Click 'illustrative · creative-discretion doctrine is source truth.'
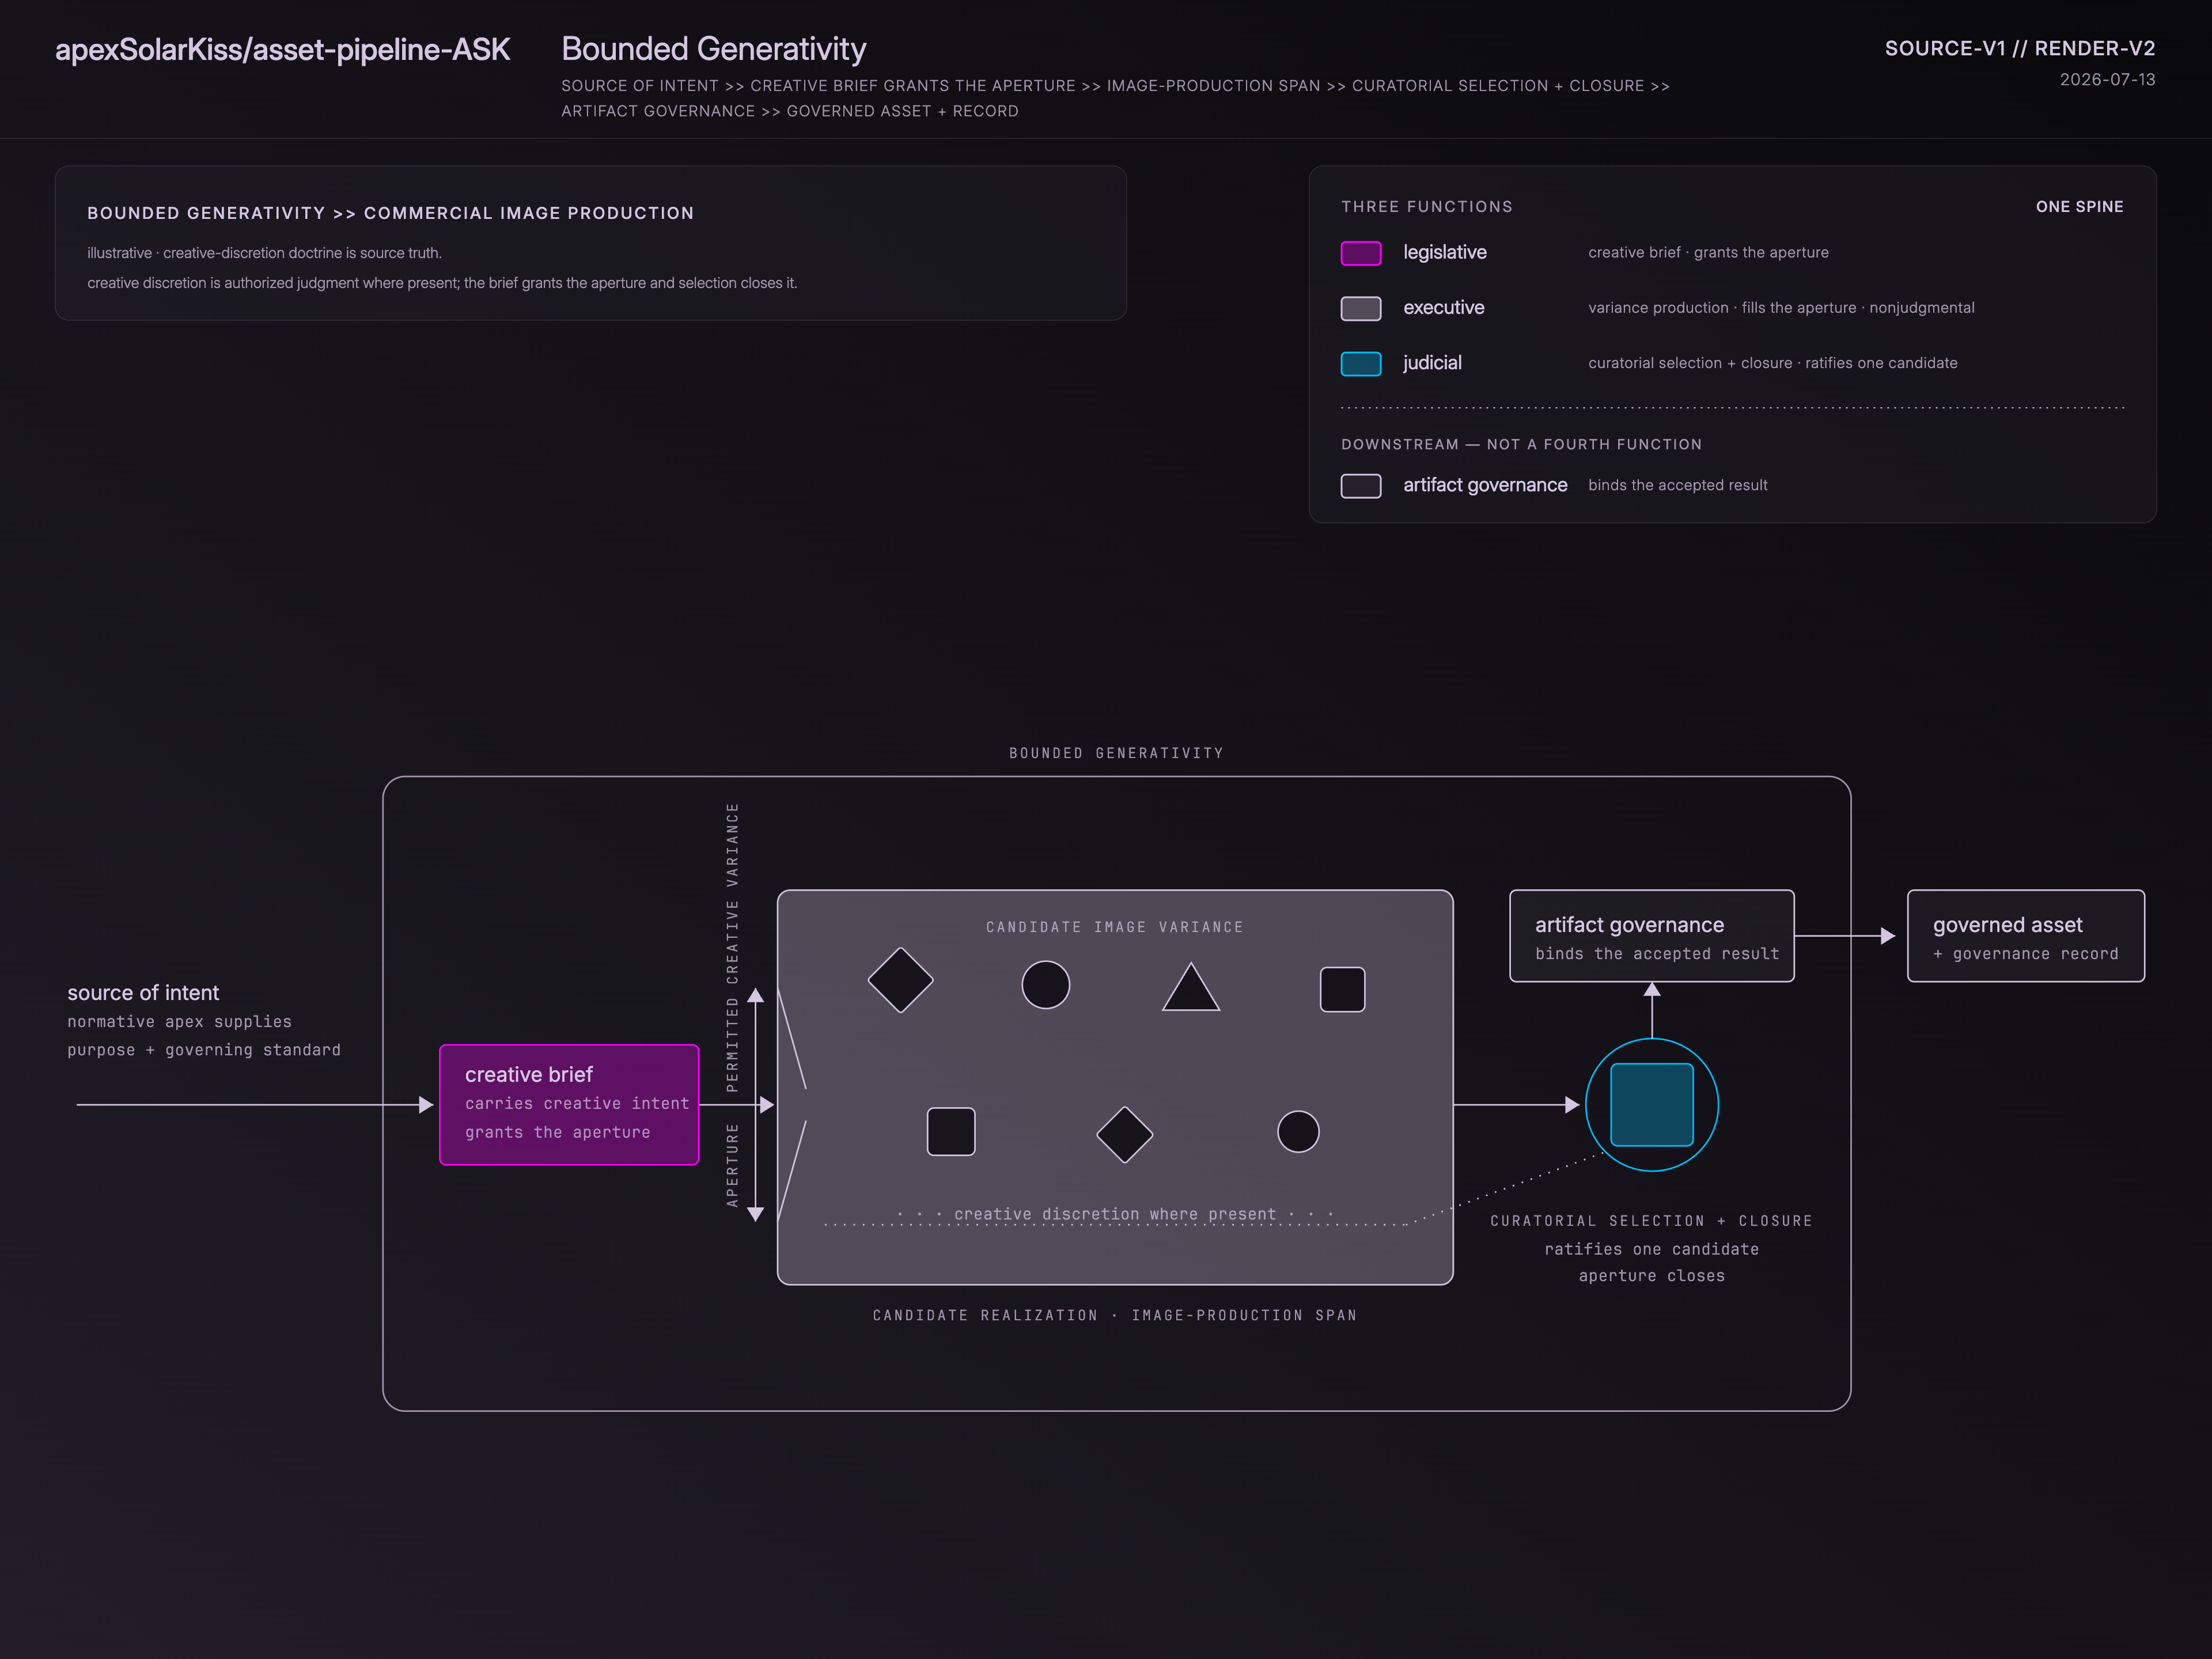The image size is (2212, 1659). click(264, 253)
